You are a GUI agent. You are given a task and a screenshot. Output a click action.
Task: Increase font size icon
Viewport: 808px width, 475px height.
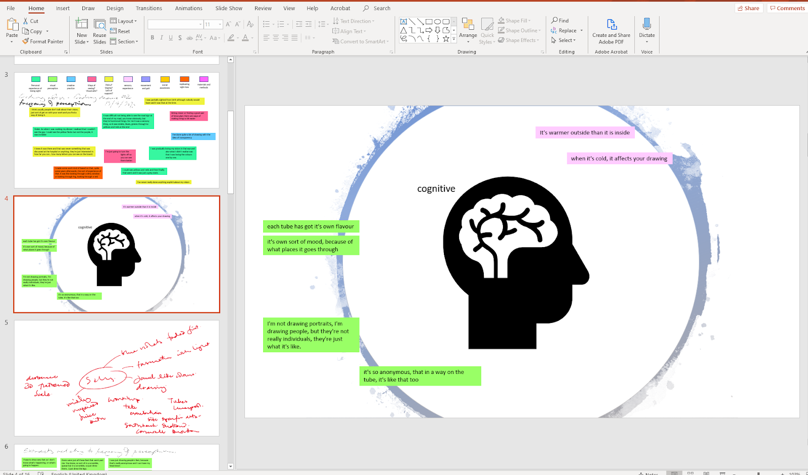[x=228, y=24]
